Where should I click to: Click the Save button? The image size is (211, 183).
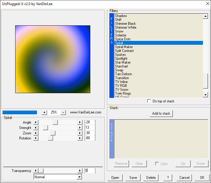tap(133, 178)
